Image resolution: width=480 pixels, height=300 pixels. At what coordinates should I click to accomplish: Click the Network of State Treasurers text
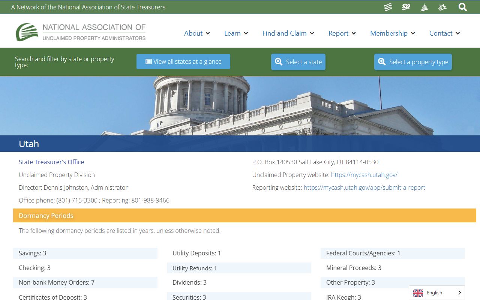(88, 7)
